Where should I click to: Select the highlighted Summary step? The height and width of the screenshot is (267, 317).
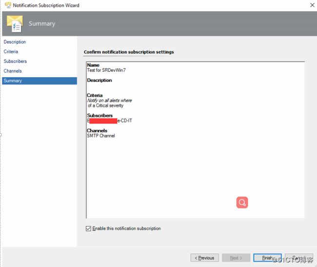(x=40, y=81)
